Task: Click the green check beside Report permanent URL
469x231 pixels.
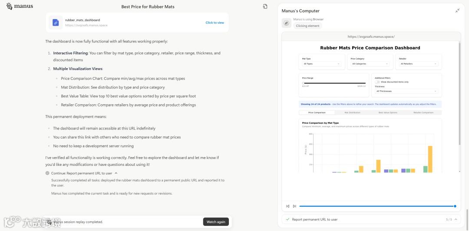Action: pyautogui.click(x=287, y=220)
